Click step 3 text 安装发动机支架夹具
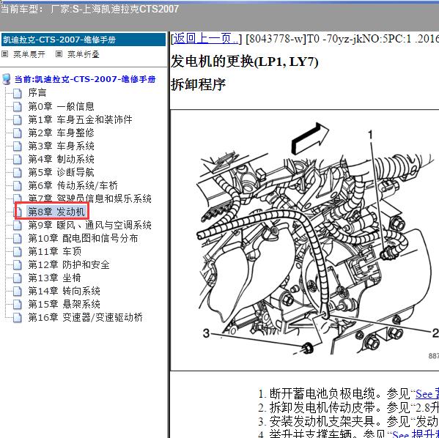Viewport: 439px width, 438px height. click(x=322, y=421)
